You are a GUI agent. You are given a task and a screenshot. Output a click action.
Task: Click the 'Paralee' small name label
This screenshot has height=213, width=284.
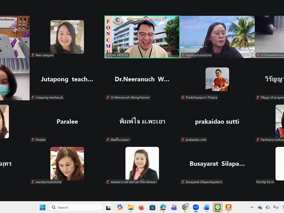click(x=40, y=140)
